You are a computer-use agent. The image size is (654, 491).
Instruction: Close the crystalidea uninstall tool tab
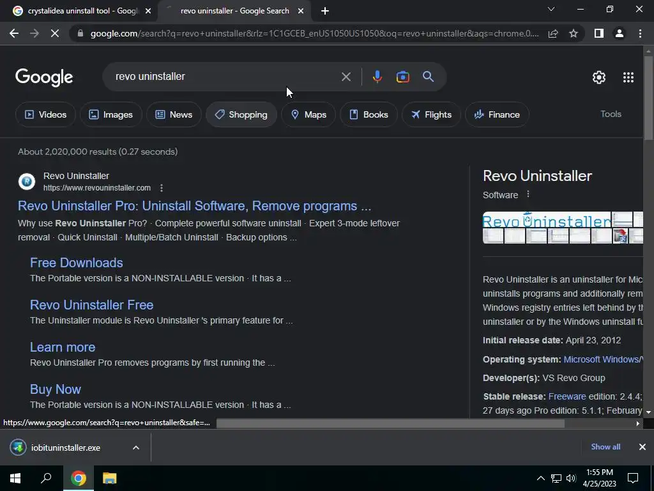148,12
